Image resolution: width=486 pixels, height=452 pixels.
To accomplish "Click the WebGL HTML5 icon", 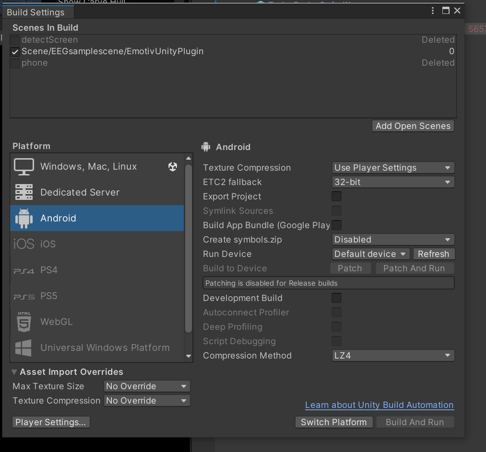I will coord(24,322).
